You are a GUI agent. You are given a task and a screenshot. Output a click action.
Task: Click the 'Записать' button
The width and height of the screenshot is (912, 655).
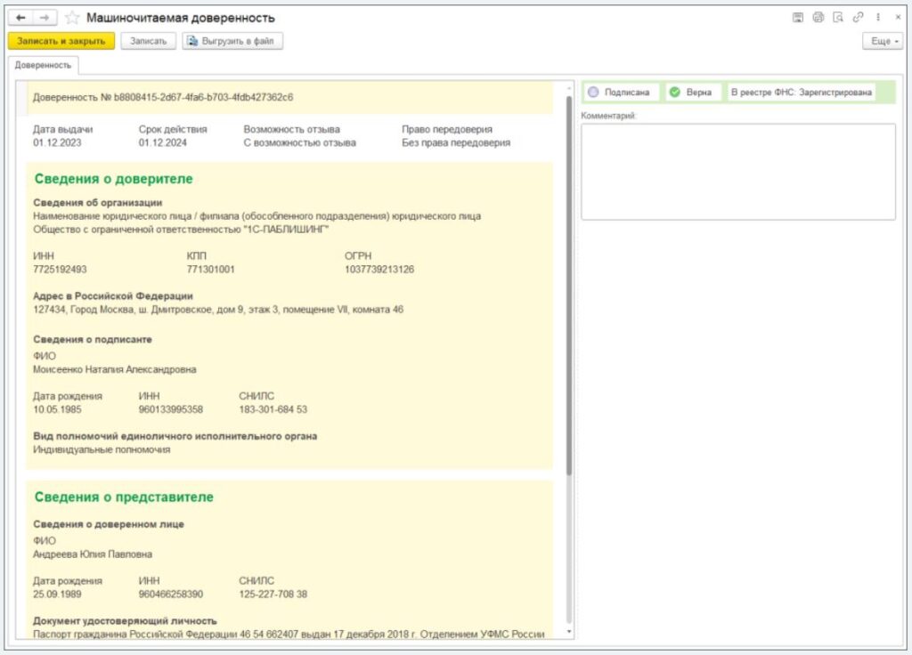pyautogui.click(x=149, y=41)
